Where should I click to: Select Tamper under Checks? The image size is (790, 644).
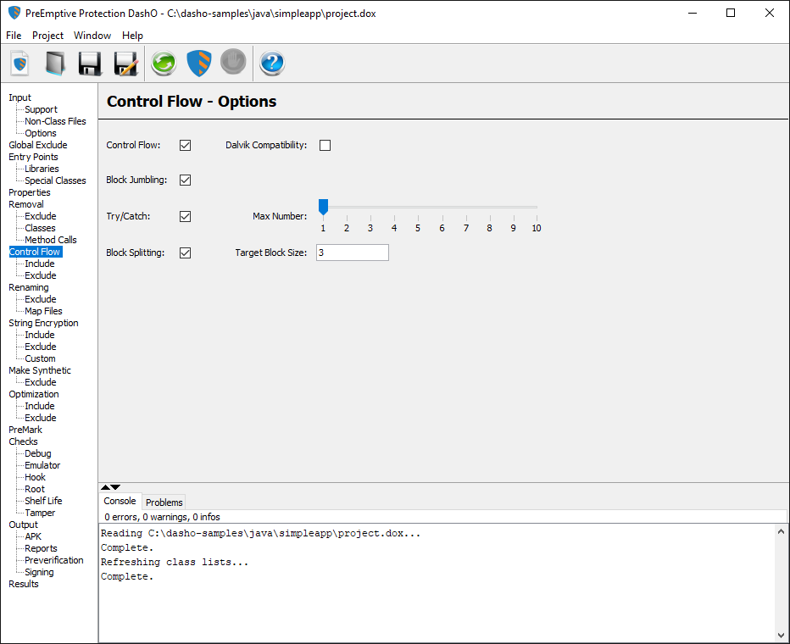[40, 513]
